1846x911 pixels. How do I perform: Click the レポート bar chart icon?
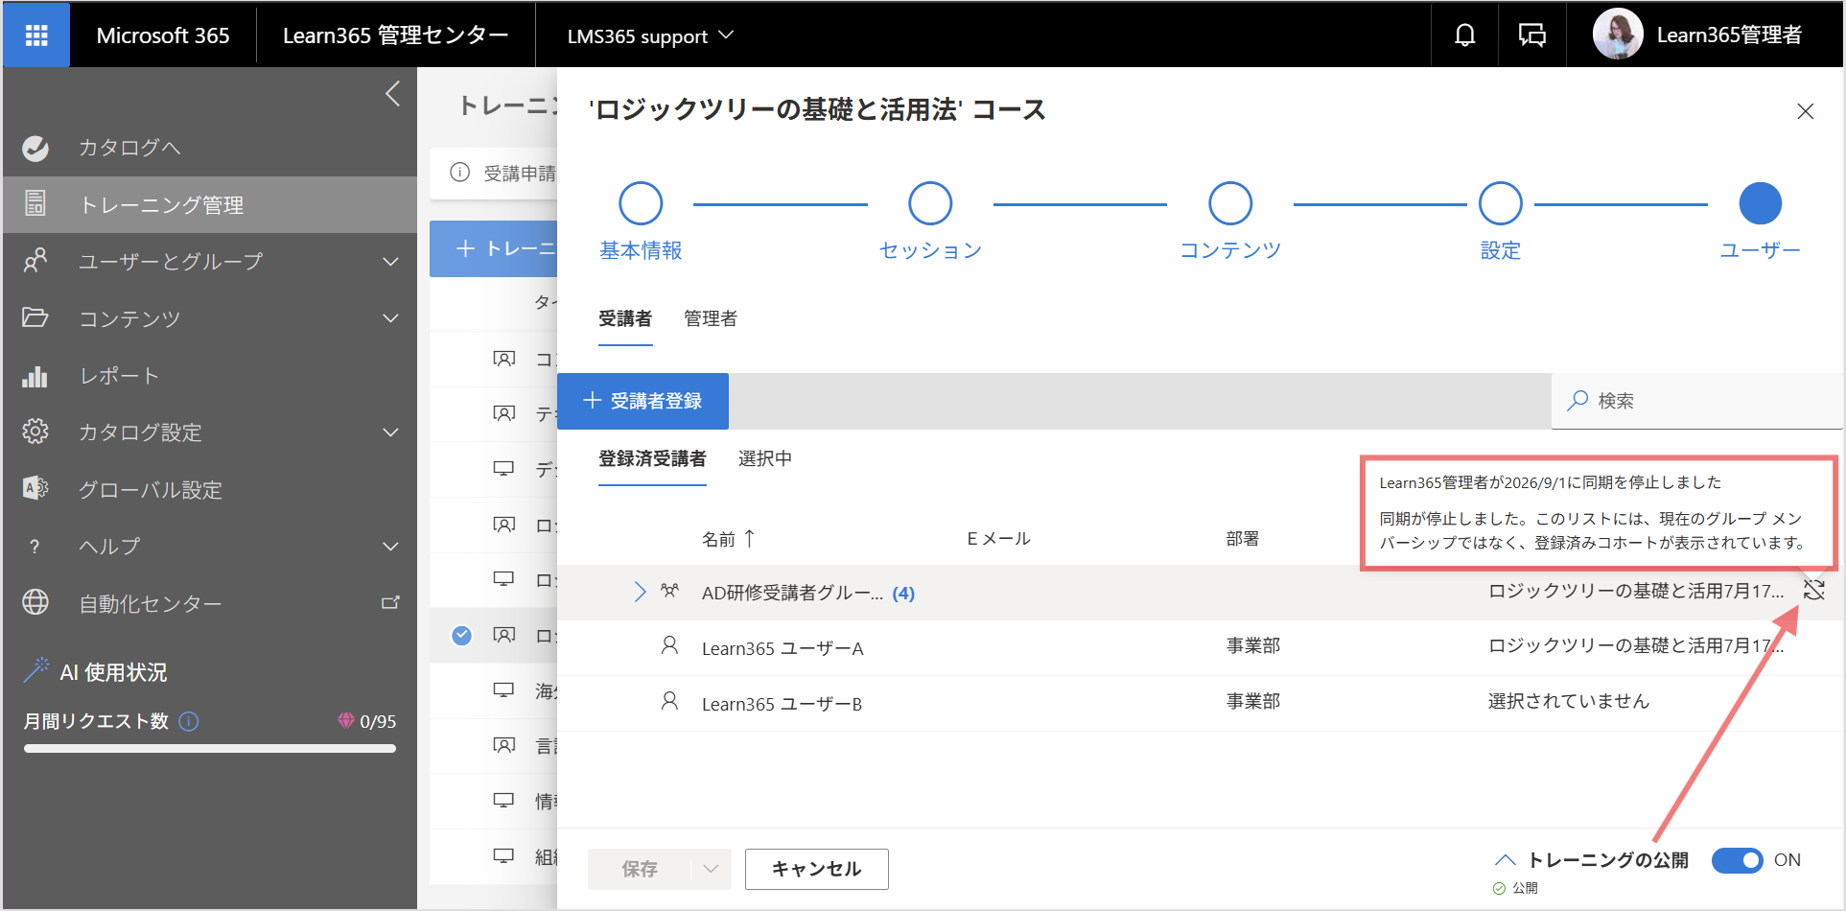[35, 376]
